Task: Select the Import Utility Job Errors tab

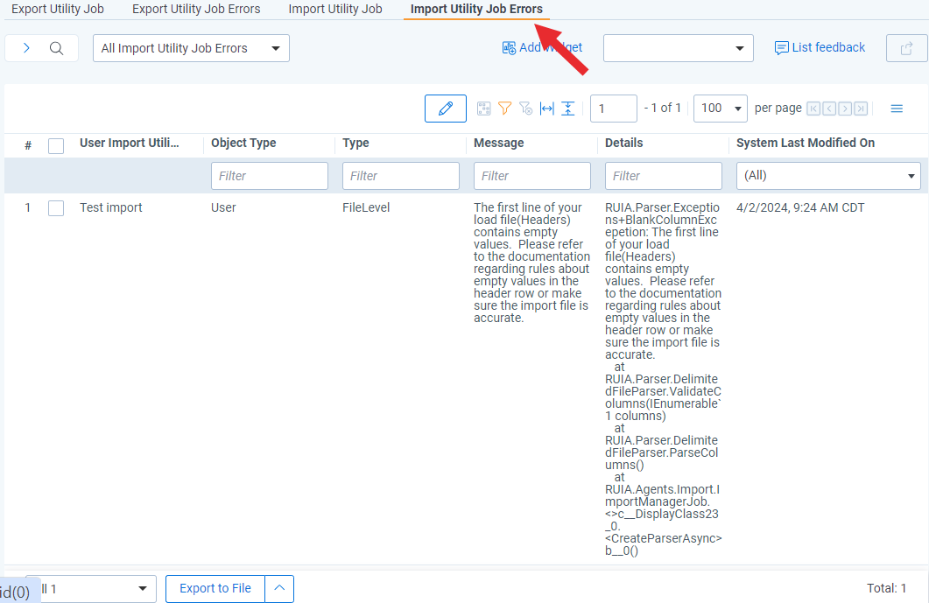Action: [x=476, y=9]
